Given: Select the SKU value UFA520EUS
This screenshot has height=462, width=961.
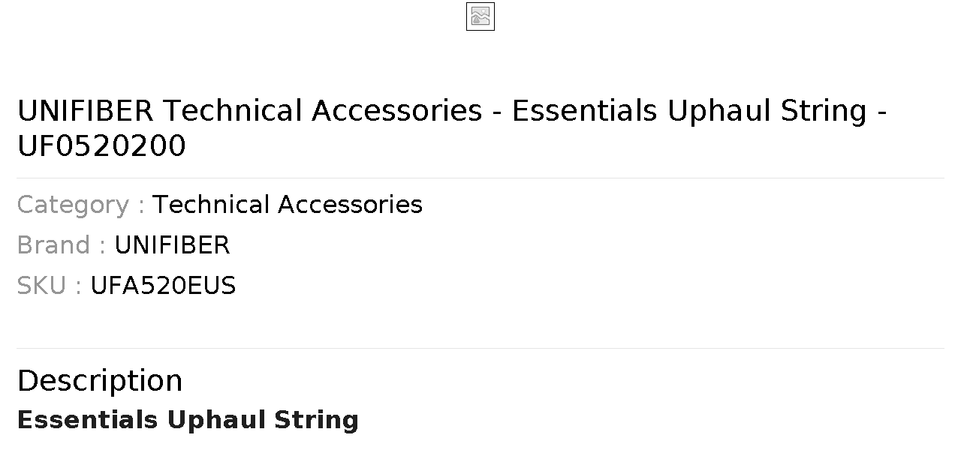Looking at the screenshot, I should pyautogui.click(x=163, y=286).
